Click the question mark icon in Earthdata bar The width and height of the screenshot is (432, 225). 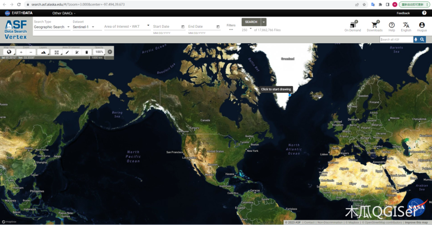424,13
